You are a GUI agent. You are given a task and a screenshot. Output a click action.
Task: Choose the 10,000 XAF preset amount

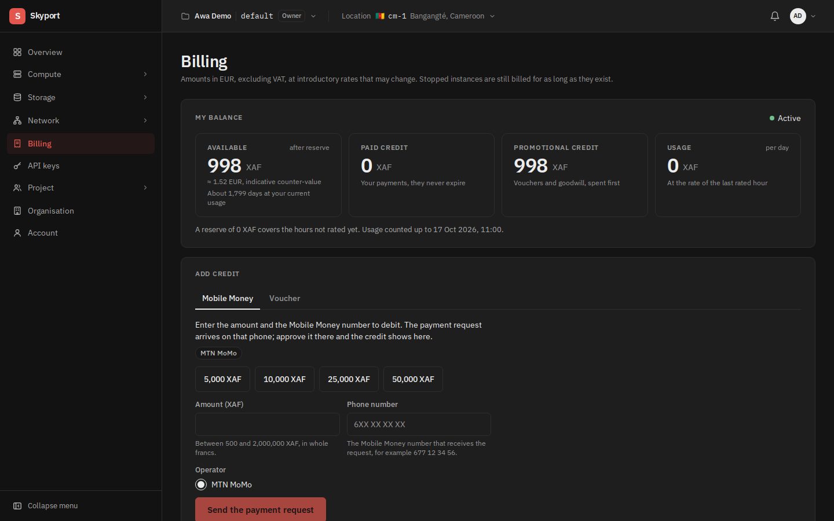[284, 379]
